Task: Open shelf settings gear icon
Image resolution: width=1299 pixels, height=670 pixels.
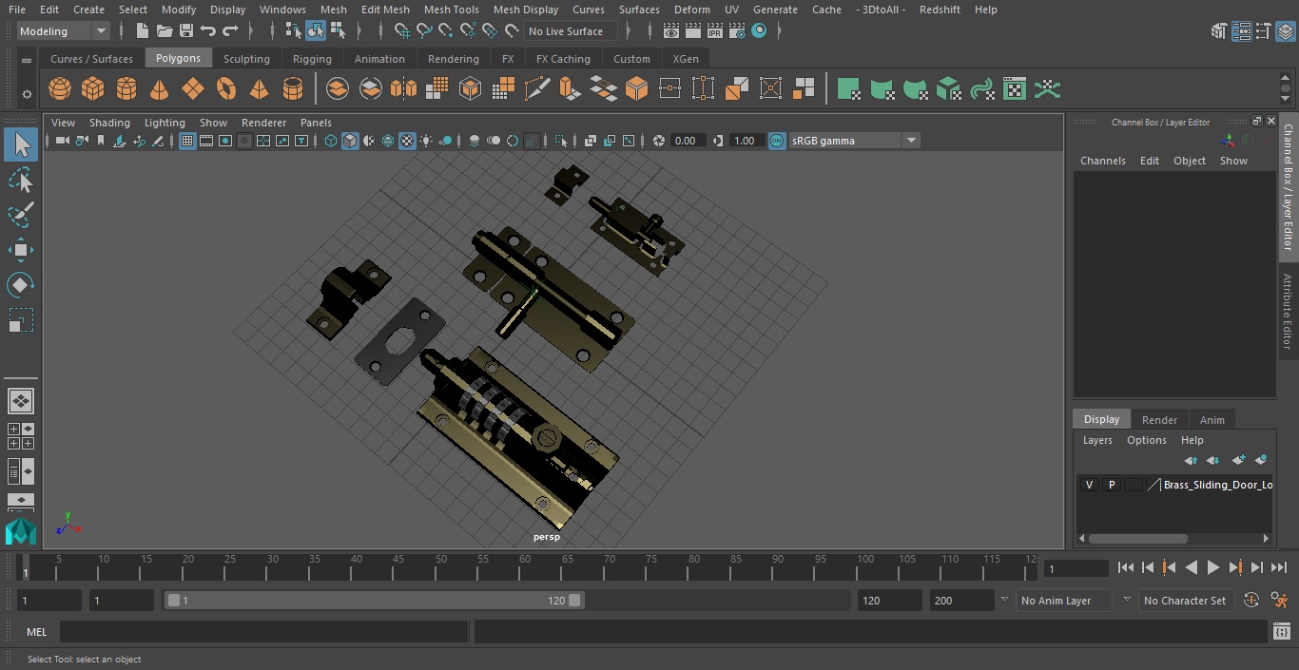Action: tap(27, 93)
